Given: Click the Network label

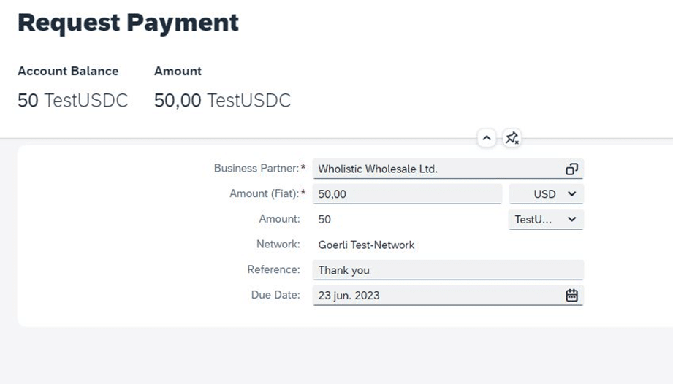Looking at the screenshot, I should (x=278, y=245).
